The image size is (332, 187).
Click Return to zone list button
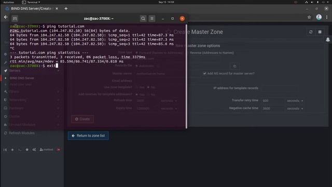[88, 136]
